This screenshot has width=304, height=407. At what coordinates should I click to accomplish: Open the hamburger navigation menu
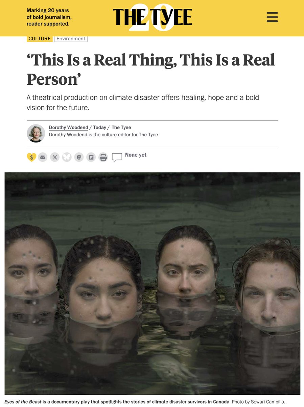tap(272, 17)
